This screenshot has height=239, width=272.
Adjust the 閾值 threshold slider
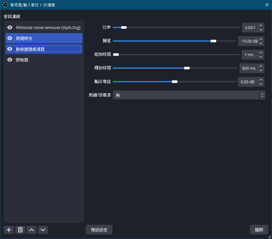174,41
